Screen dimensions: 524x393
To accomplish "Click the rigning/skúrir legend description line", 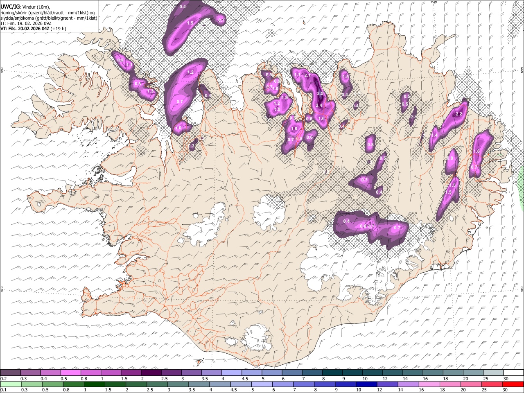I will pyautogui.click(x=47, y=12).
